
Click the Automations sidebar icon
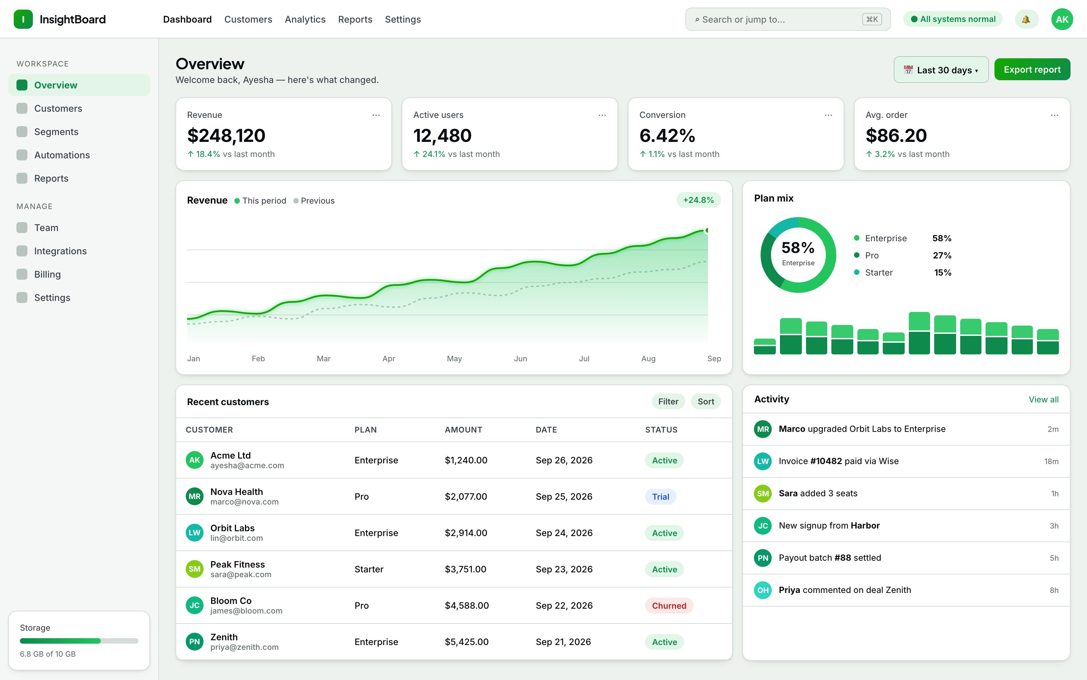(22, 155)
